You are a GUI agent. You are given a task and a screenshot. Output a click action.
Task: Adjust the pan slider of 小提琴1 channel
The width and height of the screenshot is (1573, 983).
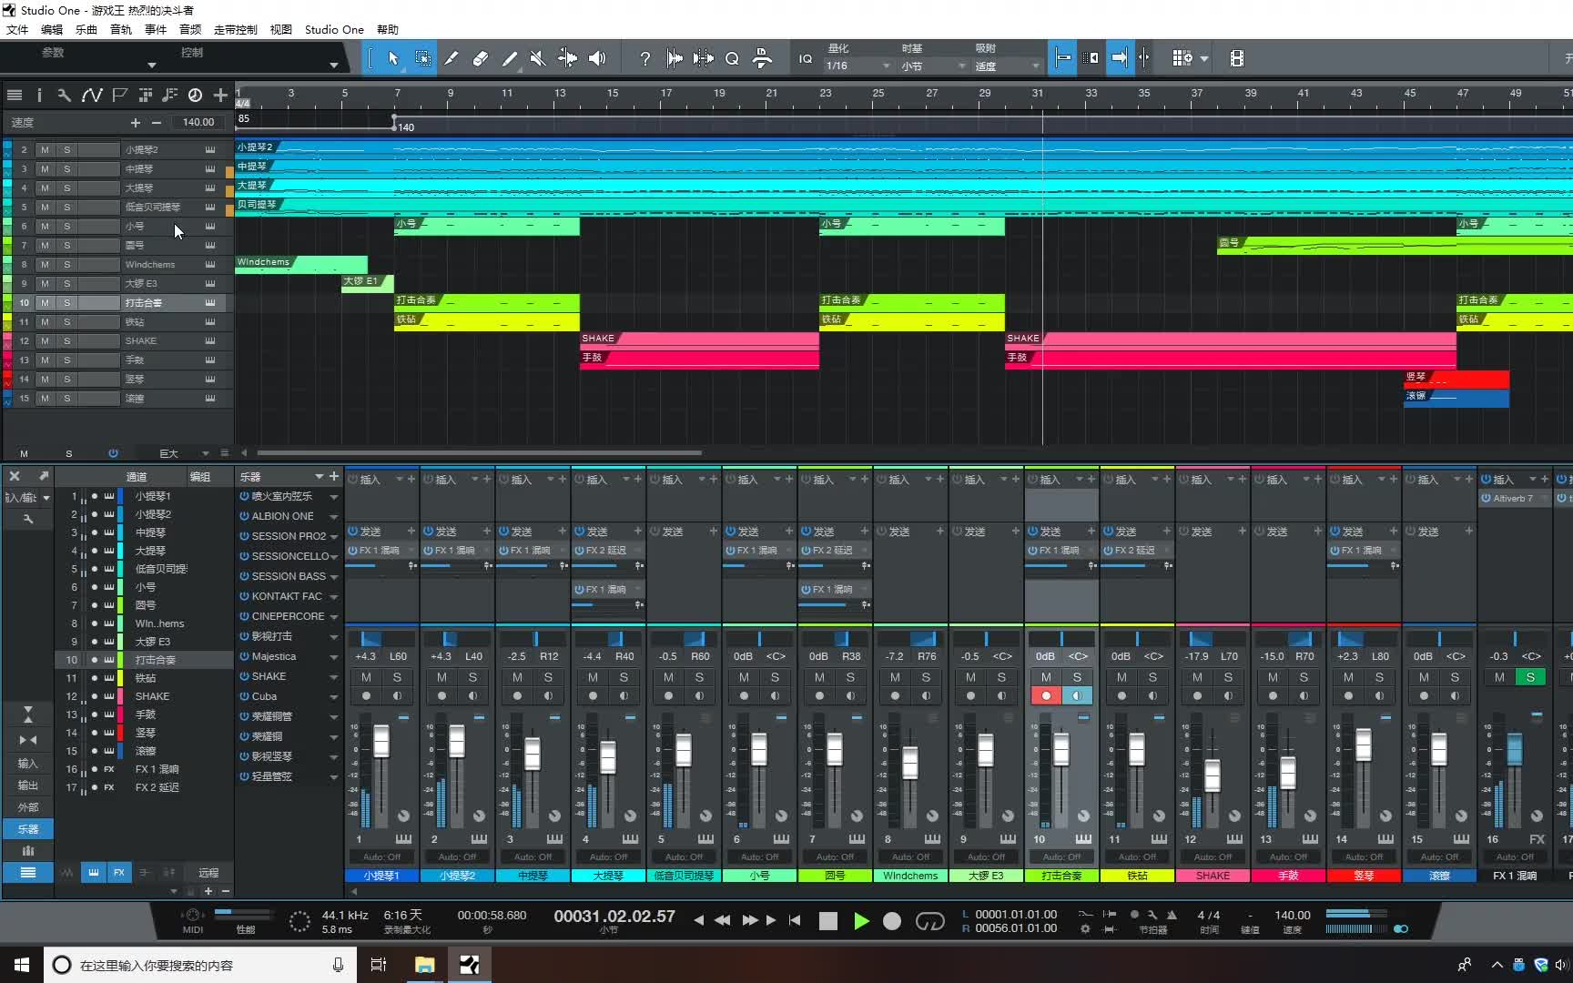[381, 639]
